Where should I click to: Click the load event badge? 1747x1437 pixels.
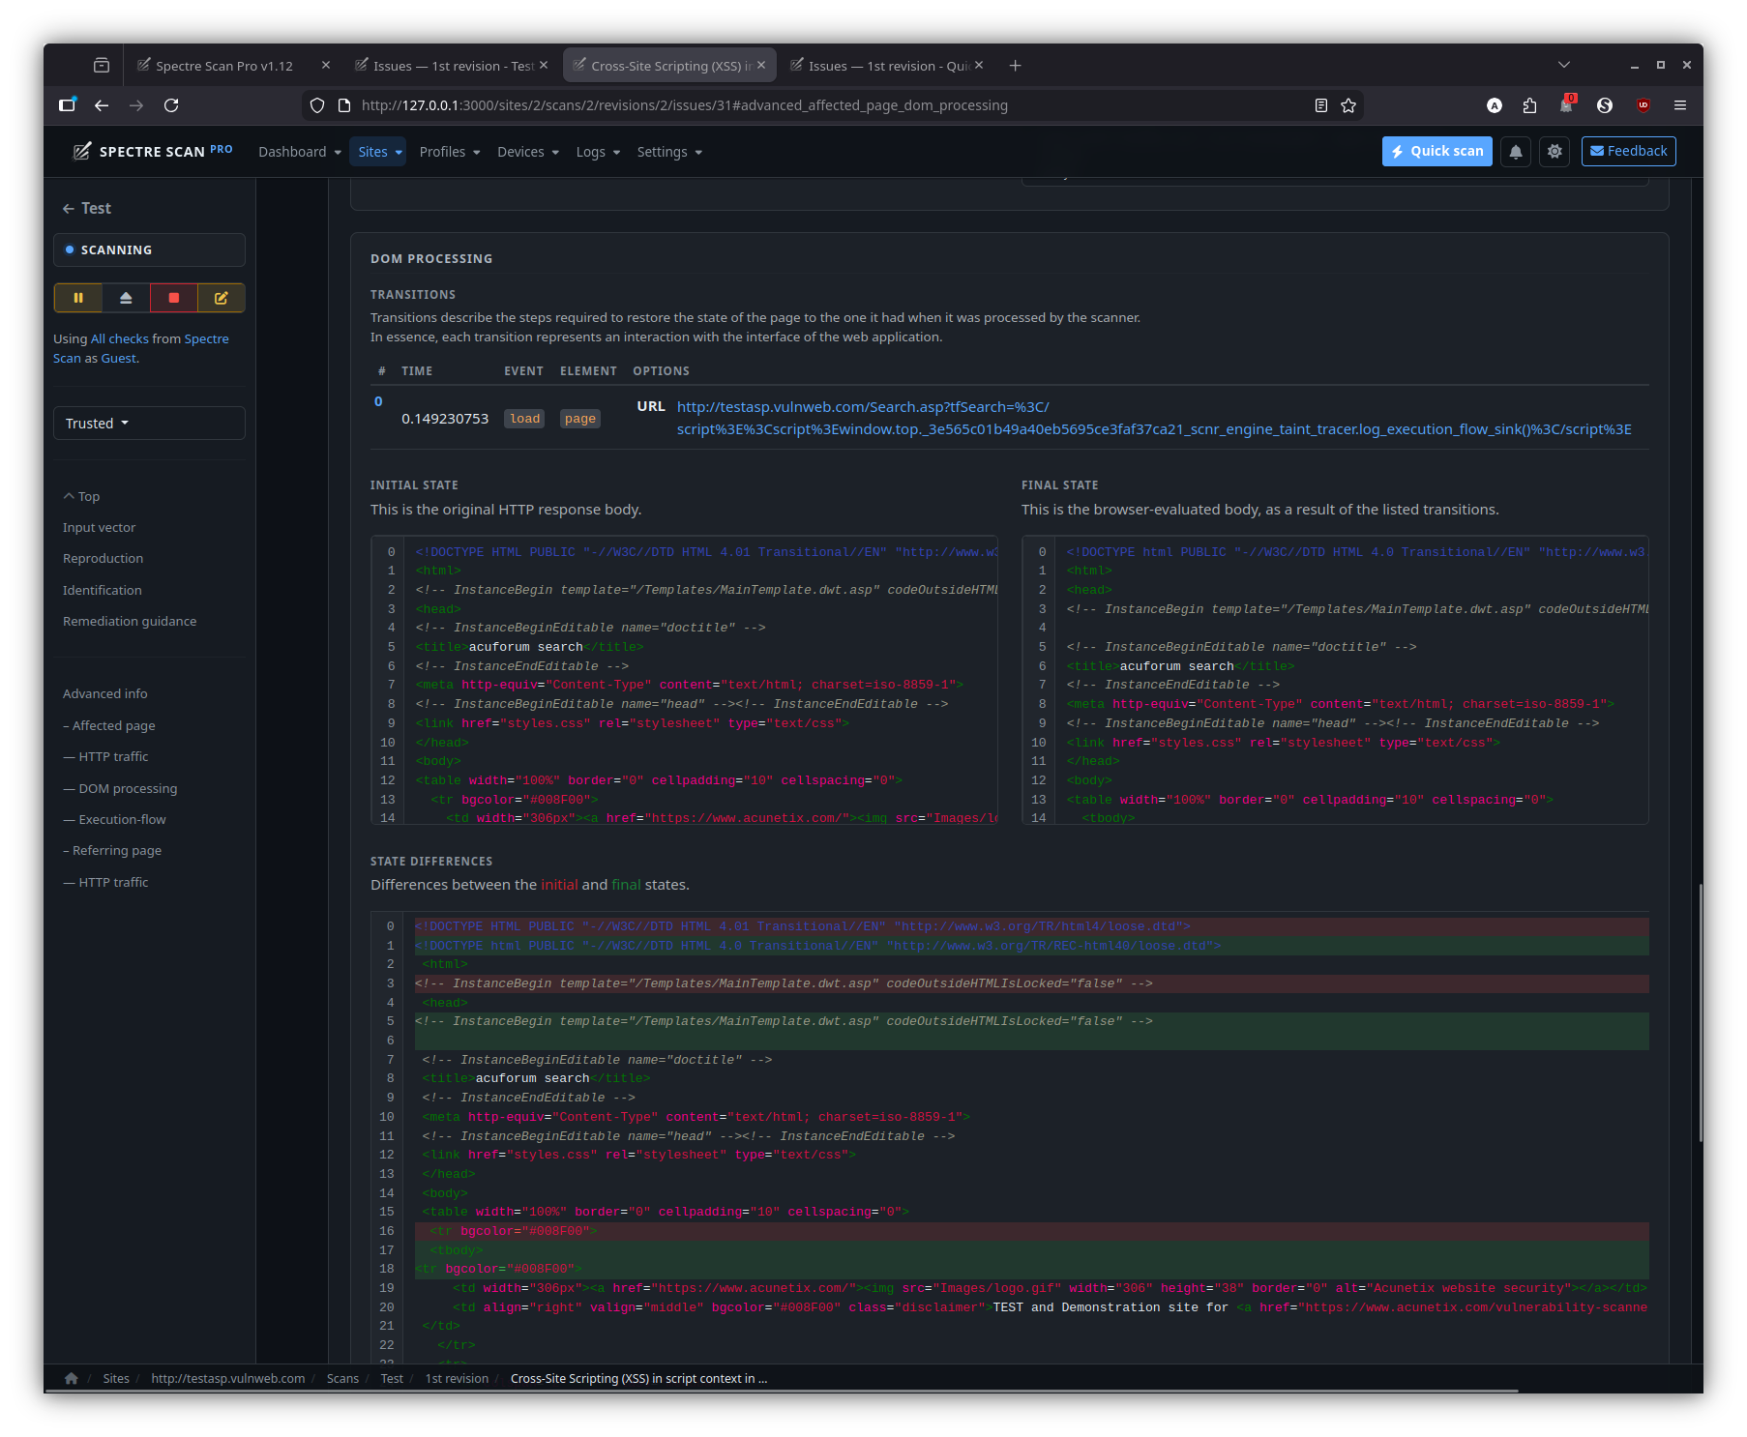click(x=524, y=419)
